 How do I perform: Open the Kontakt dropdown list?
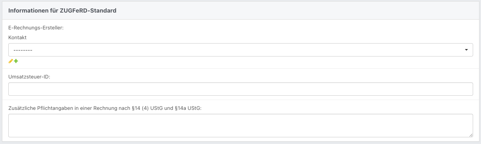click(x=240, y=50)
